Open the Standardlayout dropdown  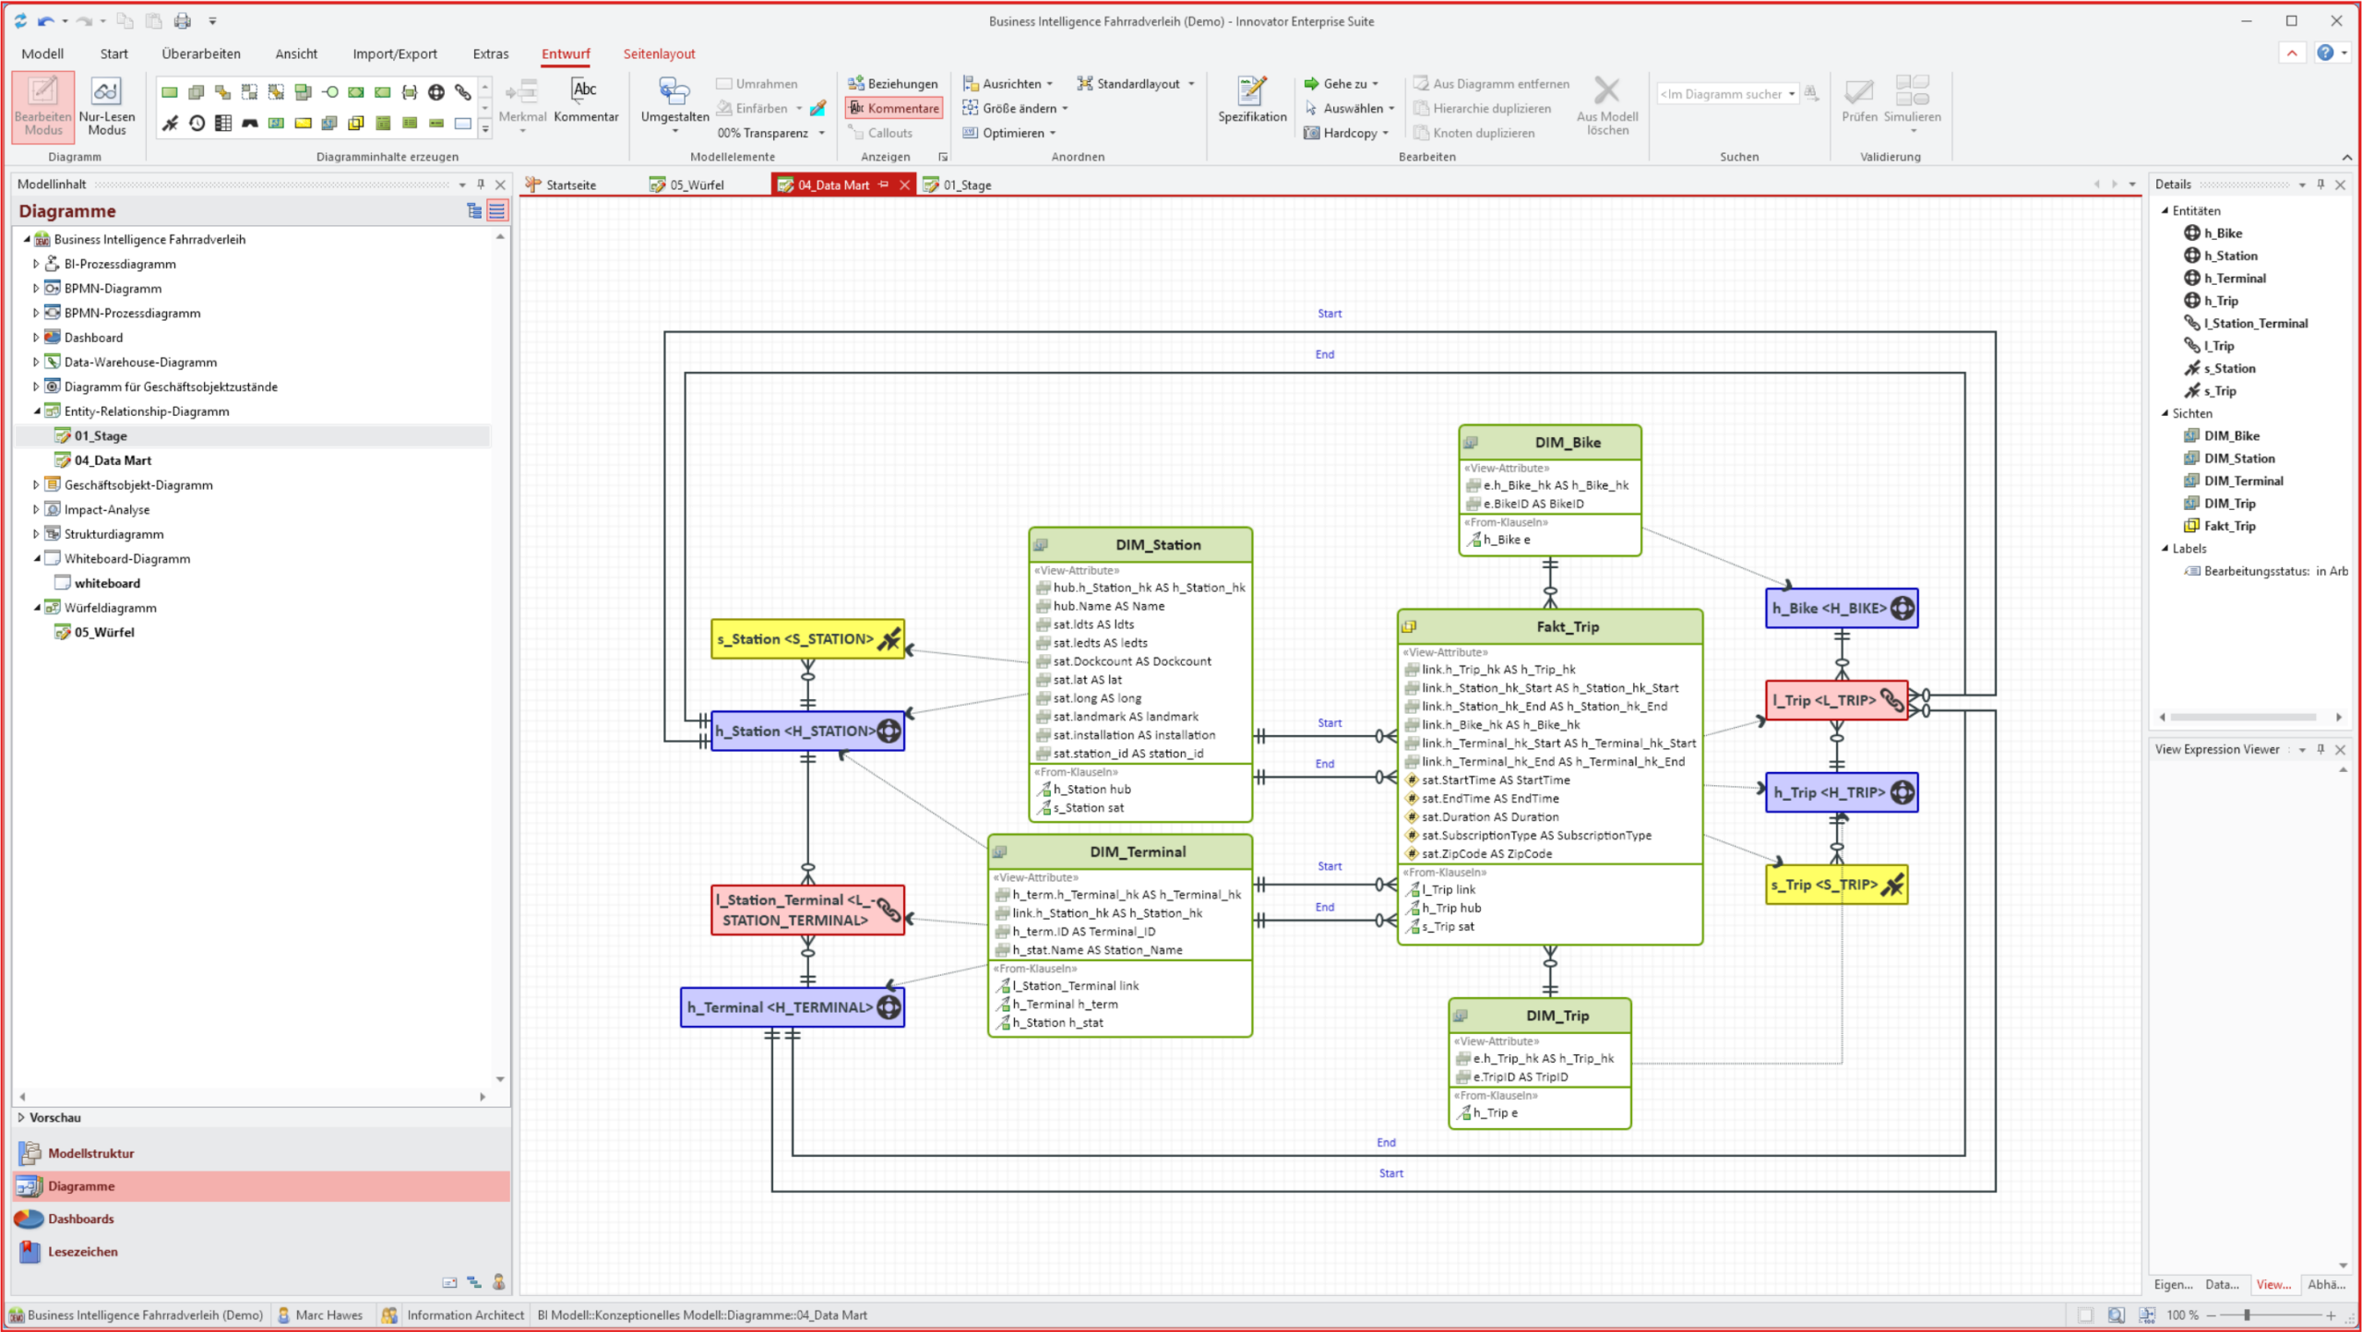pyautogui.click(x=1191, y=83)
